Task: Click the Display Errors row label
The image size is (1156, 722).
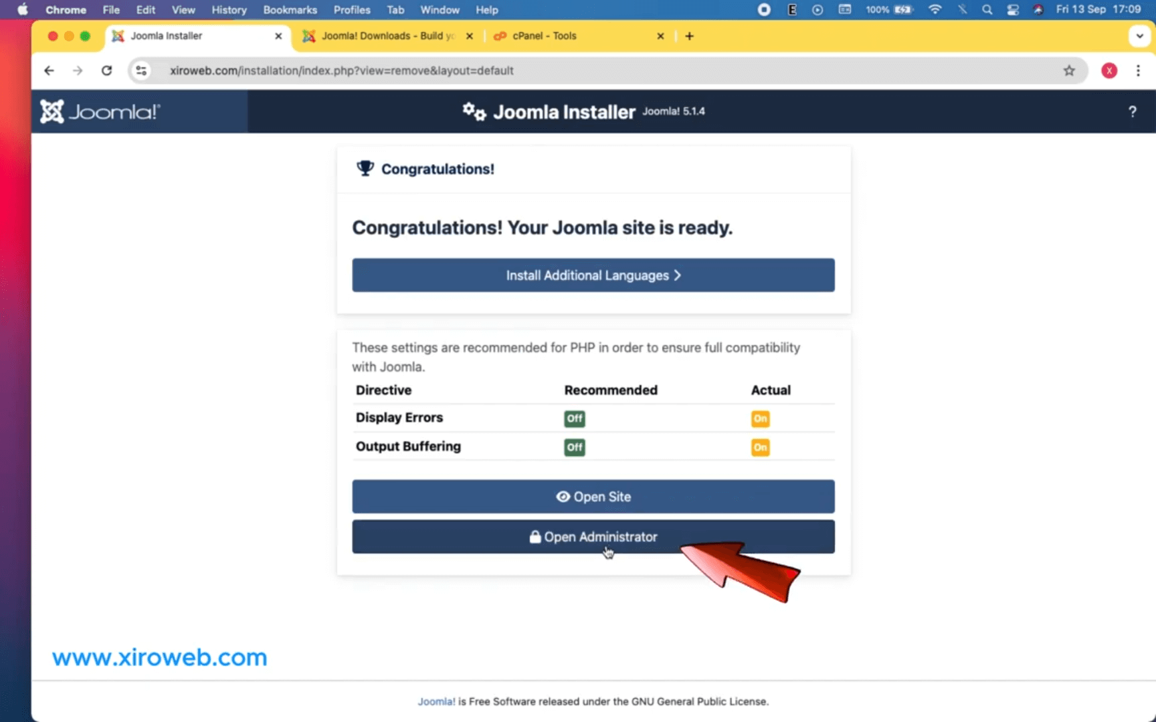Action: [x=399, y=417]
